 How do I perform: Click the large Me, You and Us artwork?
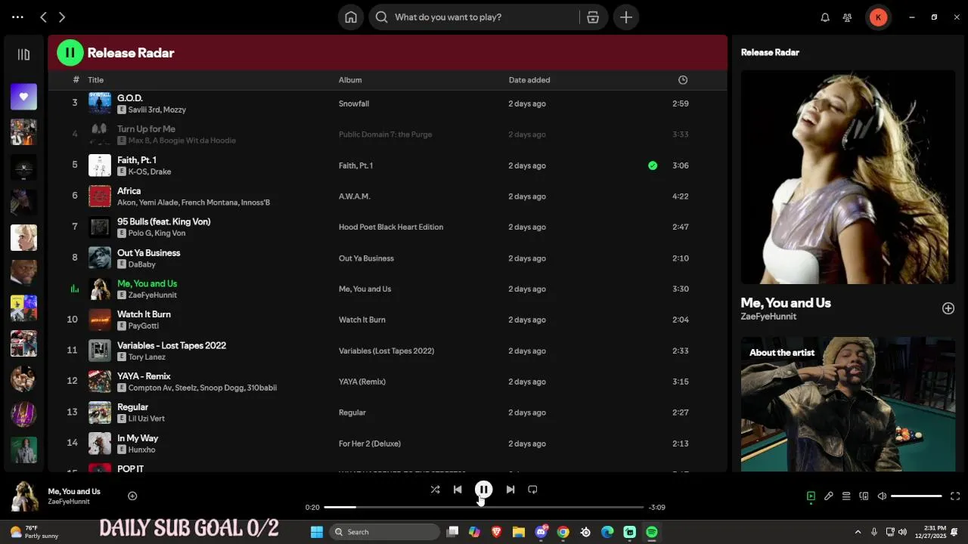(848, 178)
